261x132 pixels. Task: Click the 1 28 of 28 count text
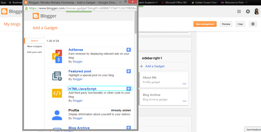pyautogui.click(x=52, y=41)
